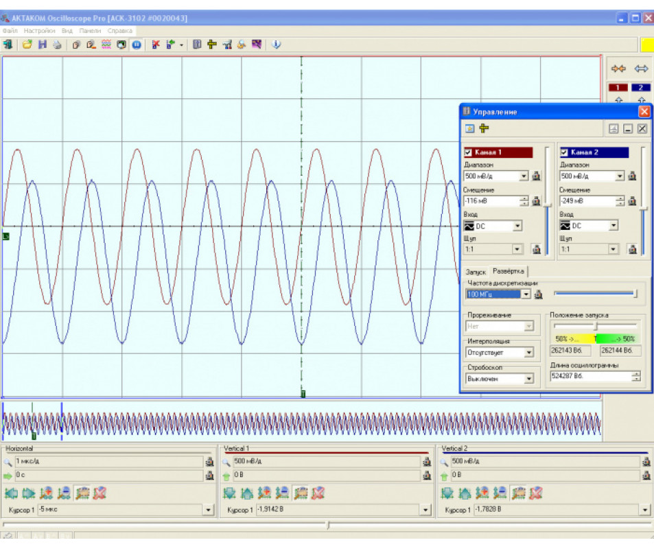Click Vertical 1 shift down arrow icon
The height and width of the screenshot is (549, 654).
[x=229, y=493]
